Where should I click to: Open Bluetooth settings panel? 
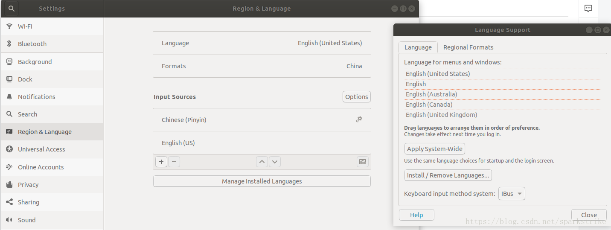pyautogui.click(x=52, y=44)
